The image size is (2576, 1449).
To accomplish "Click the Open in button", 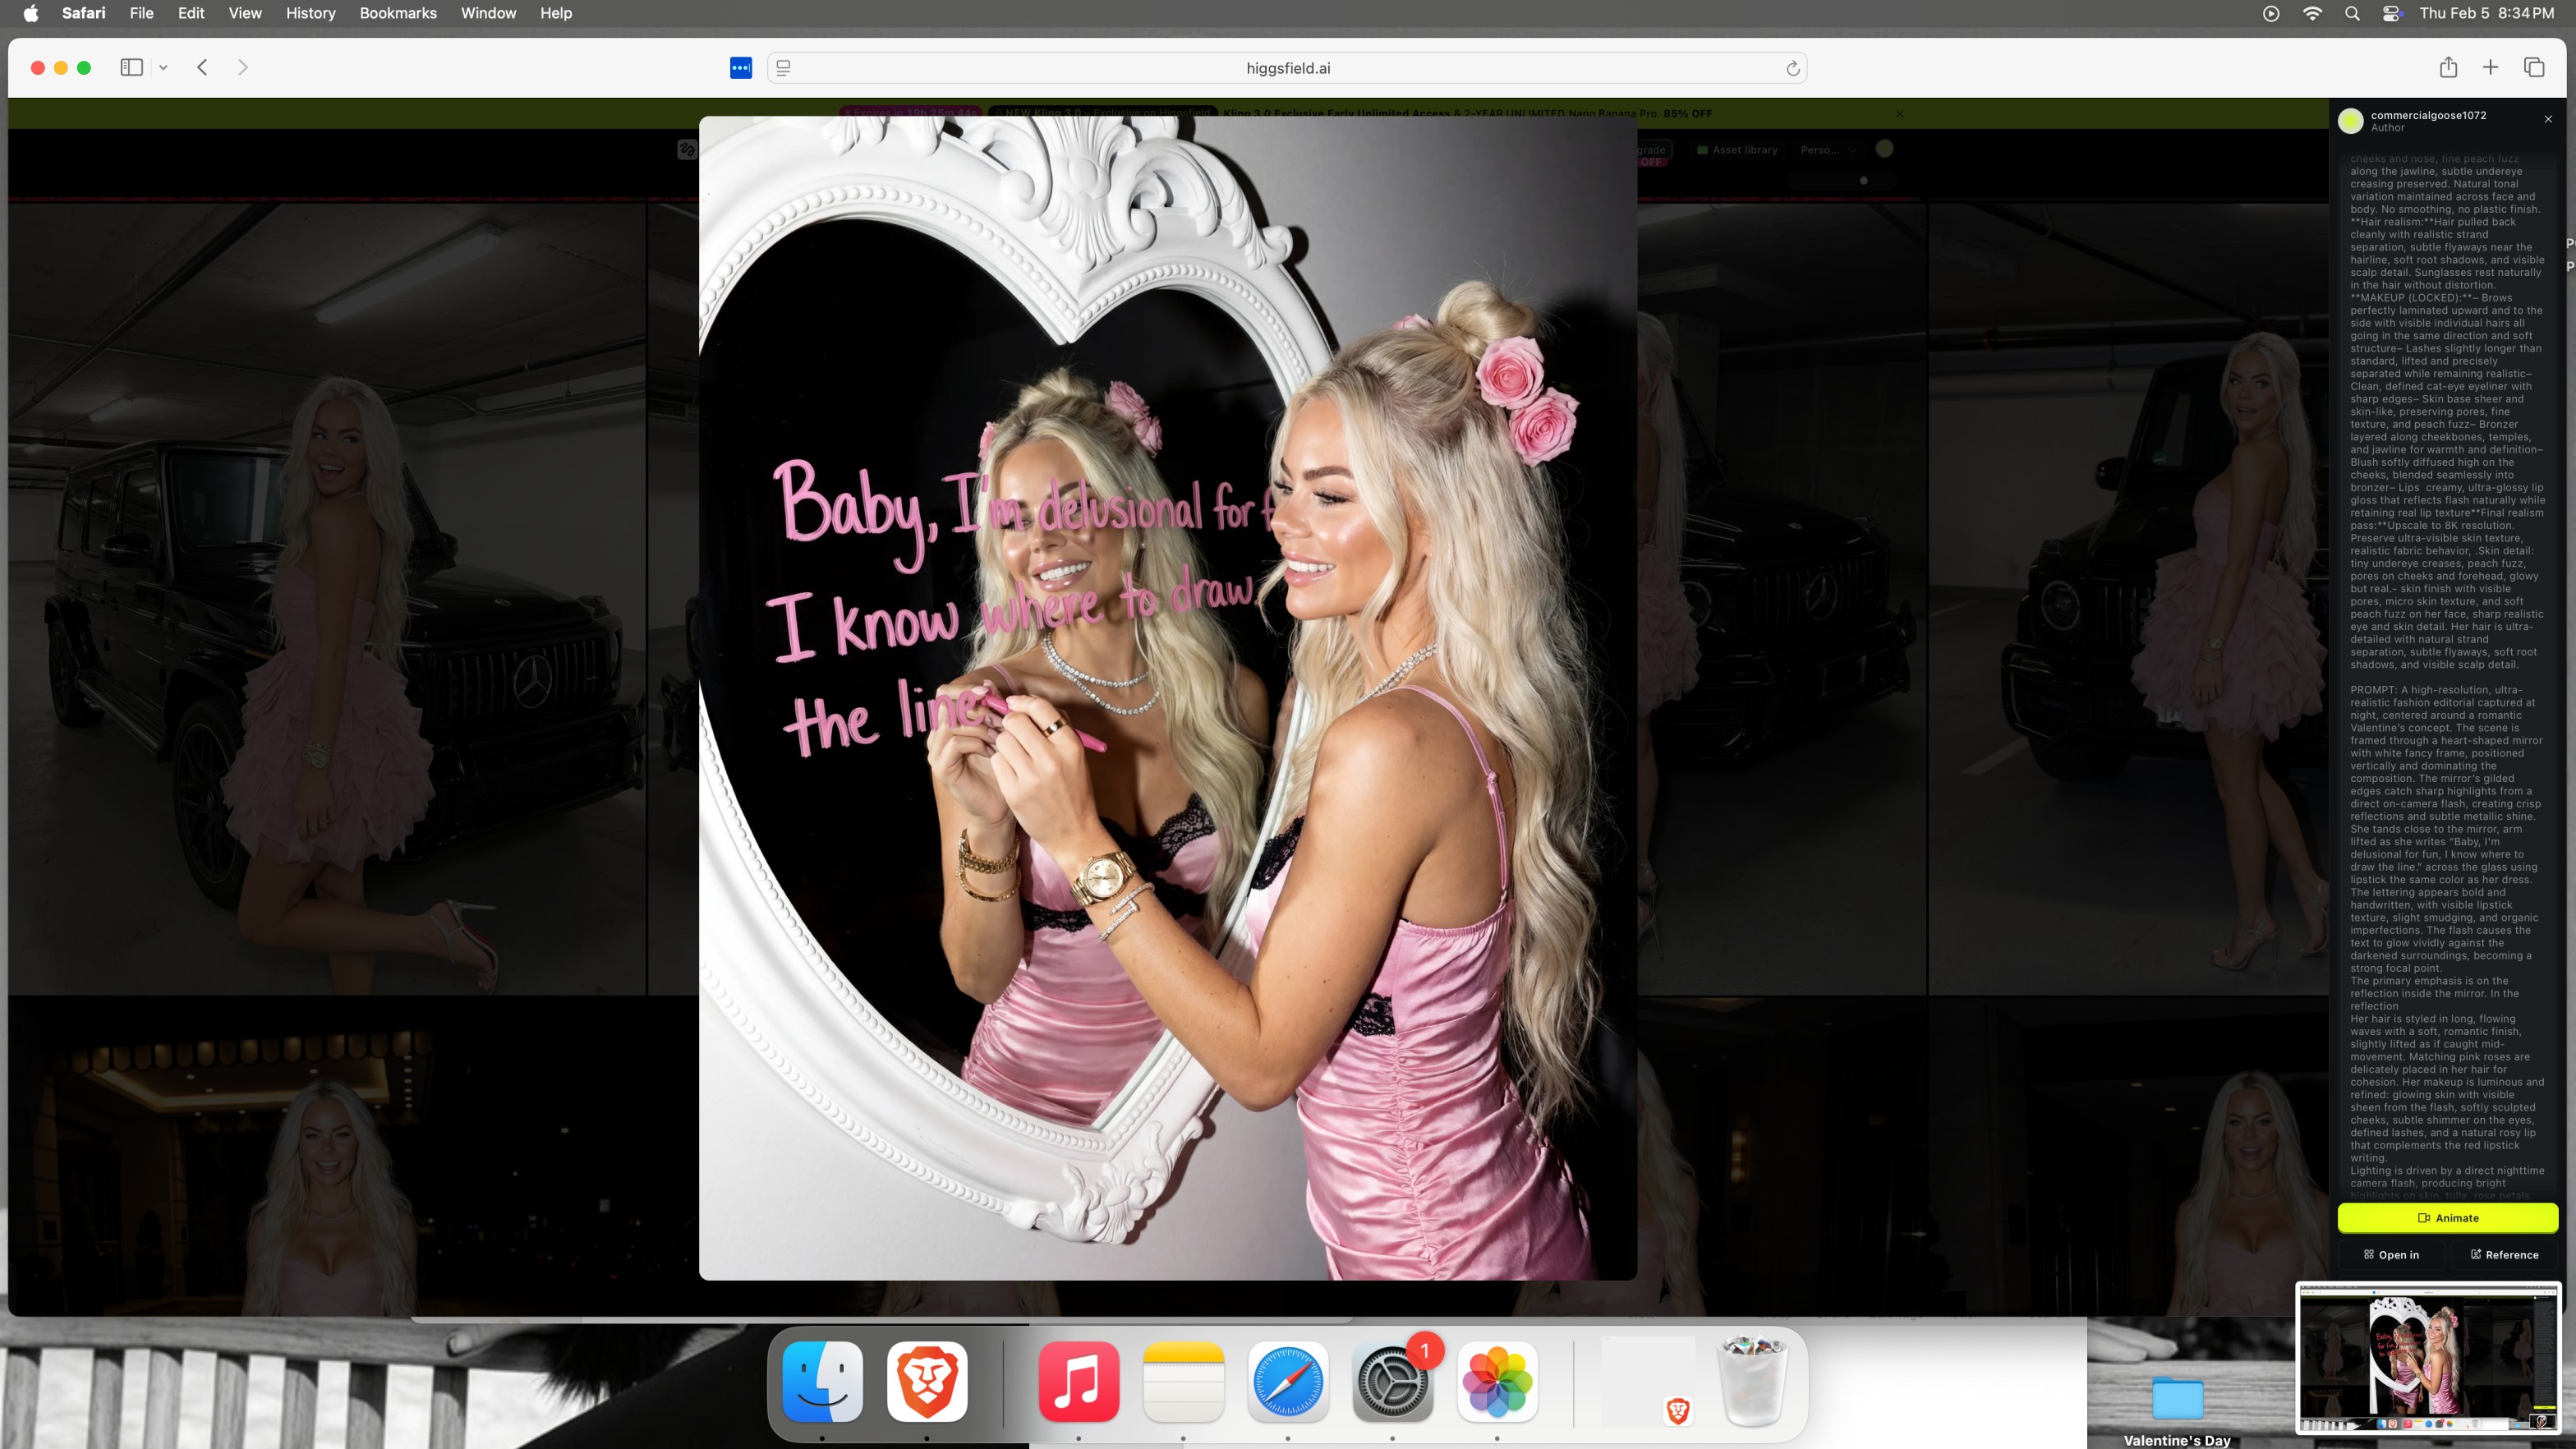I will [x=2391, y=1254].
